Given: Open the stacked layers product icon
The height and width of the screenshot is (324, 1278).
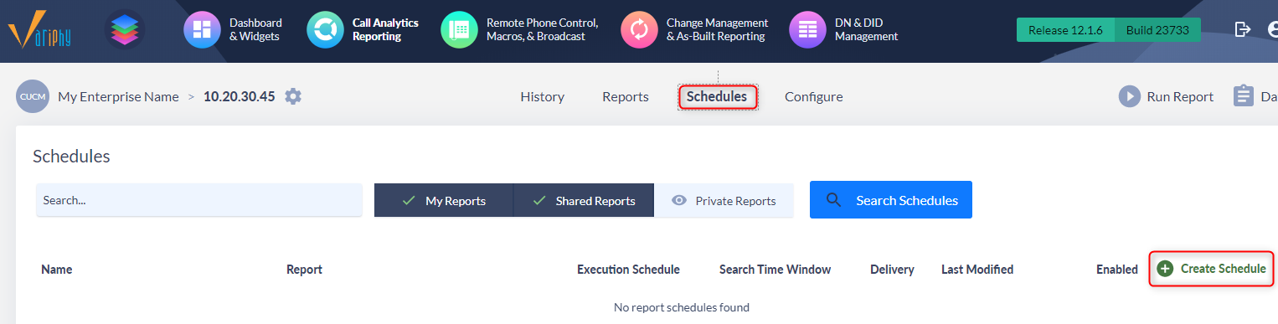Looking at the screenshot, I should pyautogui.click(x=125, y=29).
